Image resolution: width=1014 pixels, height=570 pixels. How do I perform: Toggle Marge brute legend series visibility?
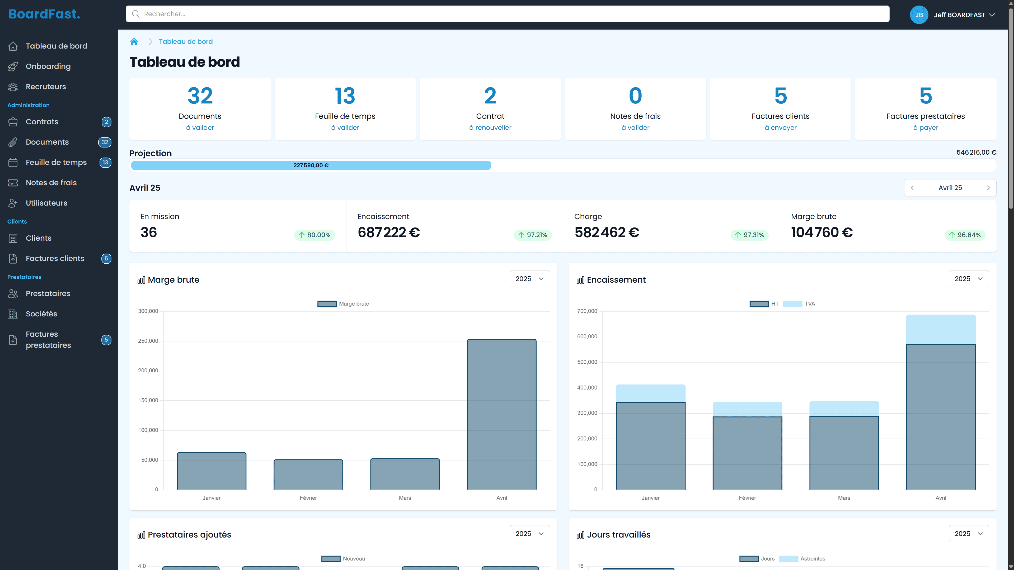click(x=343, y=304)
